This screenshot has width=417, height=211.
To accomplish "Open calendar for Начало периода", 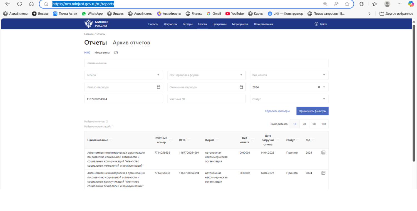I will coord(158,87).
